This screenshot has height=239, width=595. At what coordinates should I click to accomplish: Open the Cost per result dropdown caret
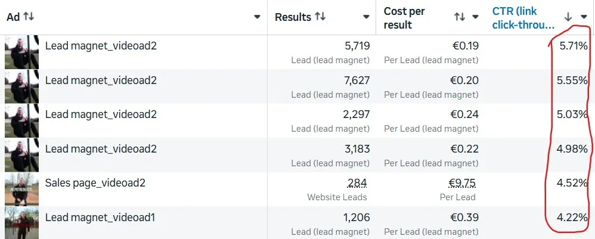point(475,17)
